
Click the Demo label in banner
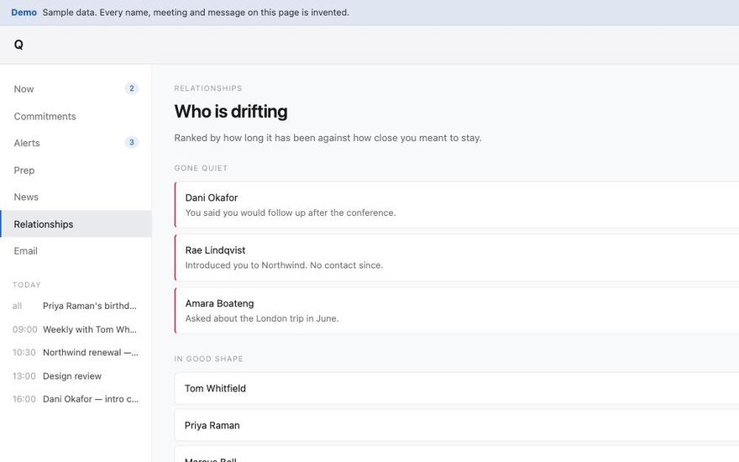[x=24, y=13]
